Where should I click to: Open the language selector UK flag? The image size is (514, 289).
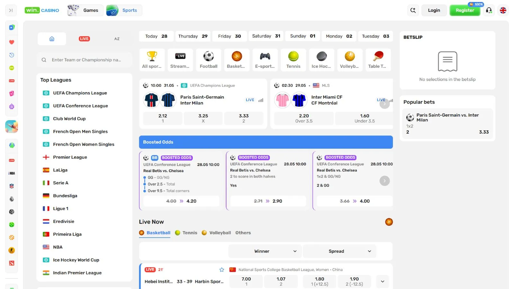click(x=503, y=10)
